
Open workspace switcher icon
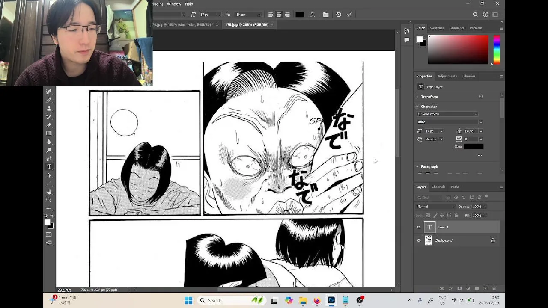[495, 15]
